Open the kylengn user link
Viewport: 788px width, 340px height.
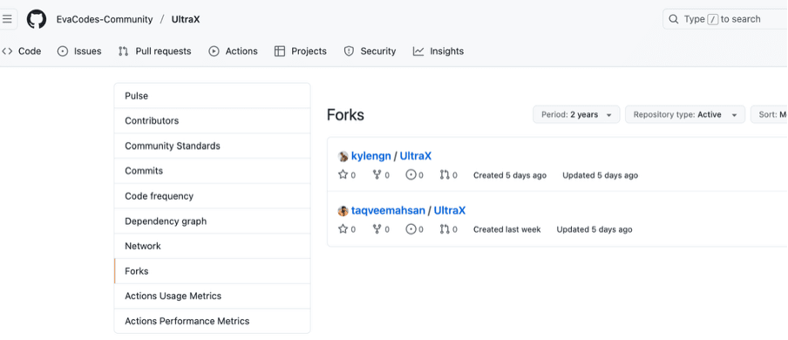[370, 156]
